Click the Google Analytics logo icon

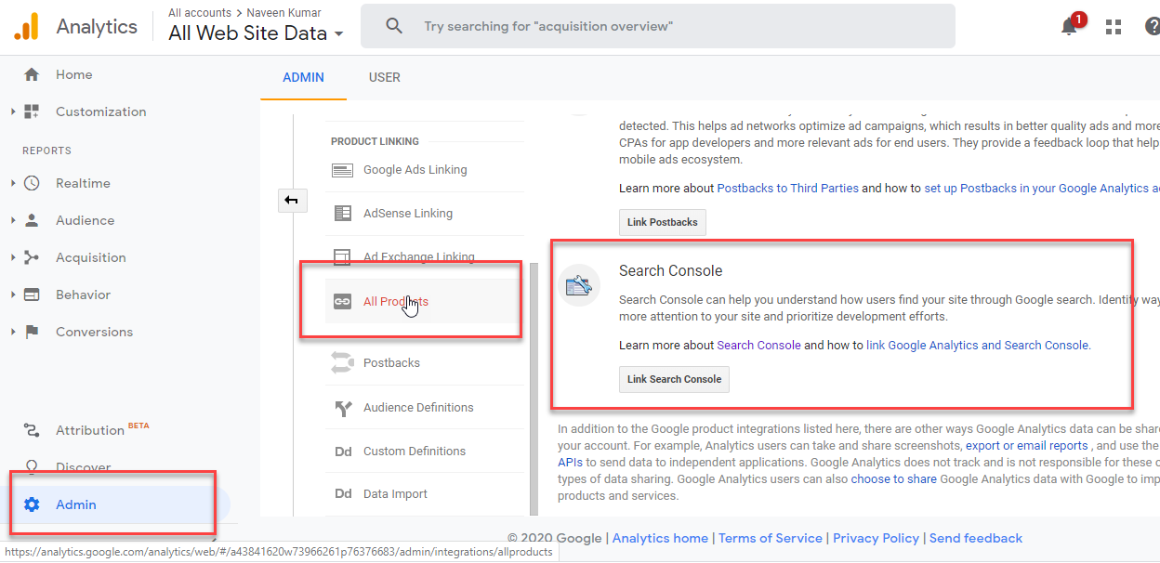[26, 26]
